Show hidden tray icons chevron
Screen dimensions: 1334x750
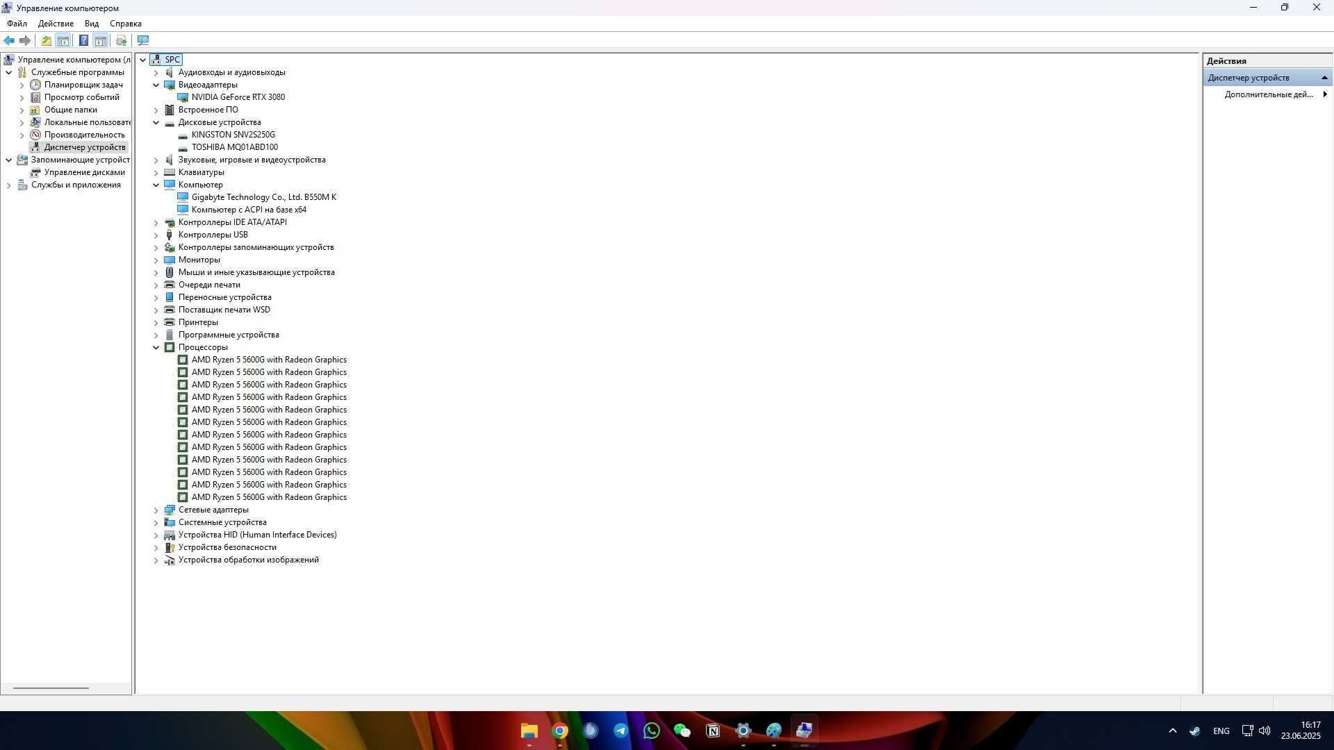tap(1173, 731)
